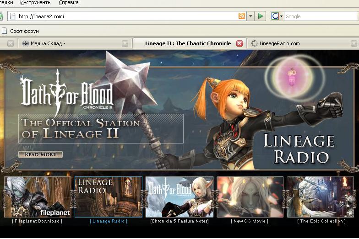Click the Read More button on banner
The height and width of the screenshot is (239, 359).
40,154
